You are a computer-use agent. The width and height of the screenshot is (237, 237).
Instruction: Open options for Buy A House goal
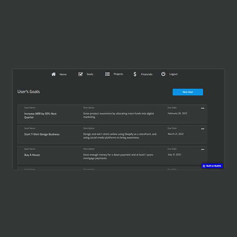pos(203,149)
